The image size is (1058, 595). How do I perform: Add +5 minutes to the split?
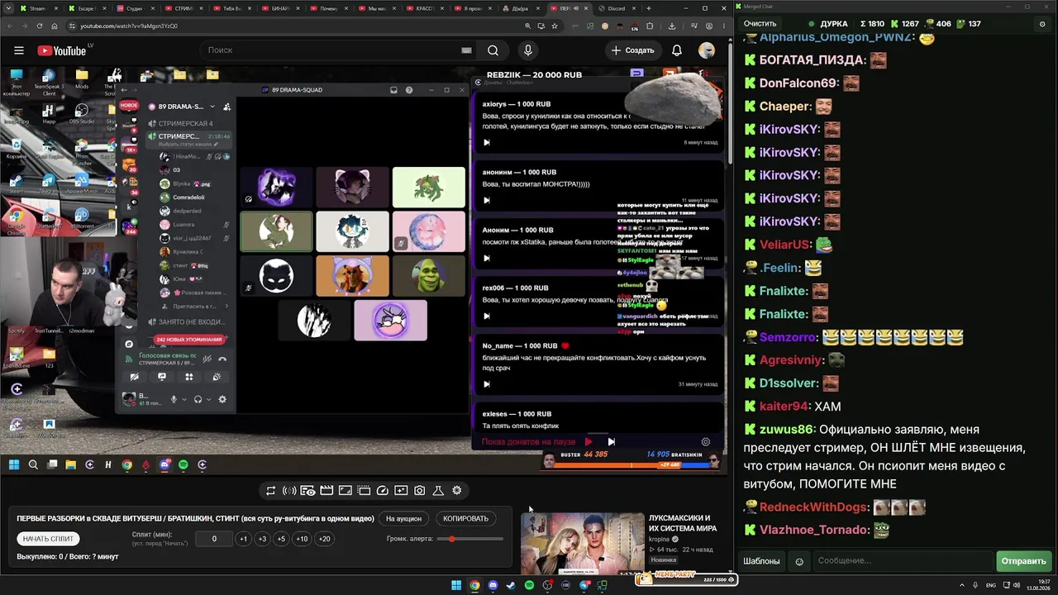(x=281, y=539)
